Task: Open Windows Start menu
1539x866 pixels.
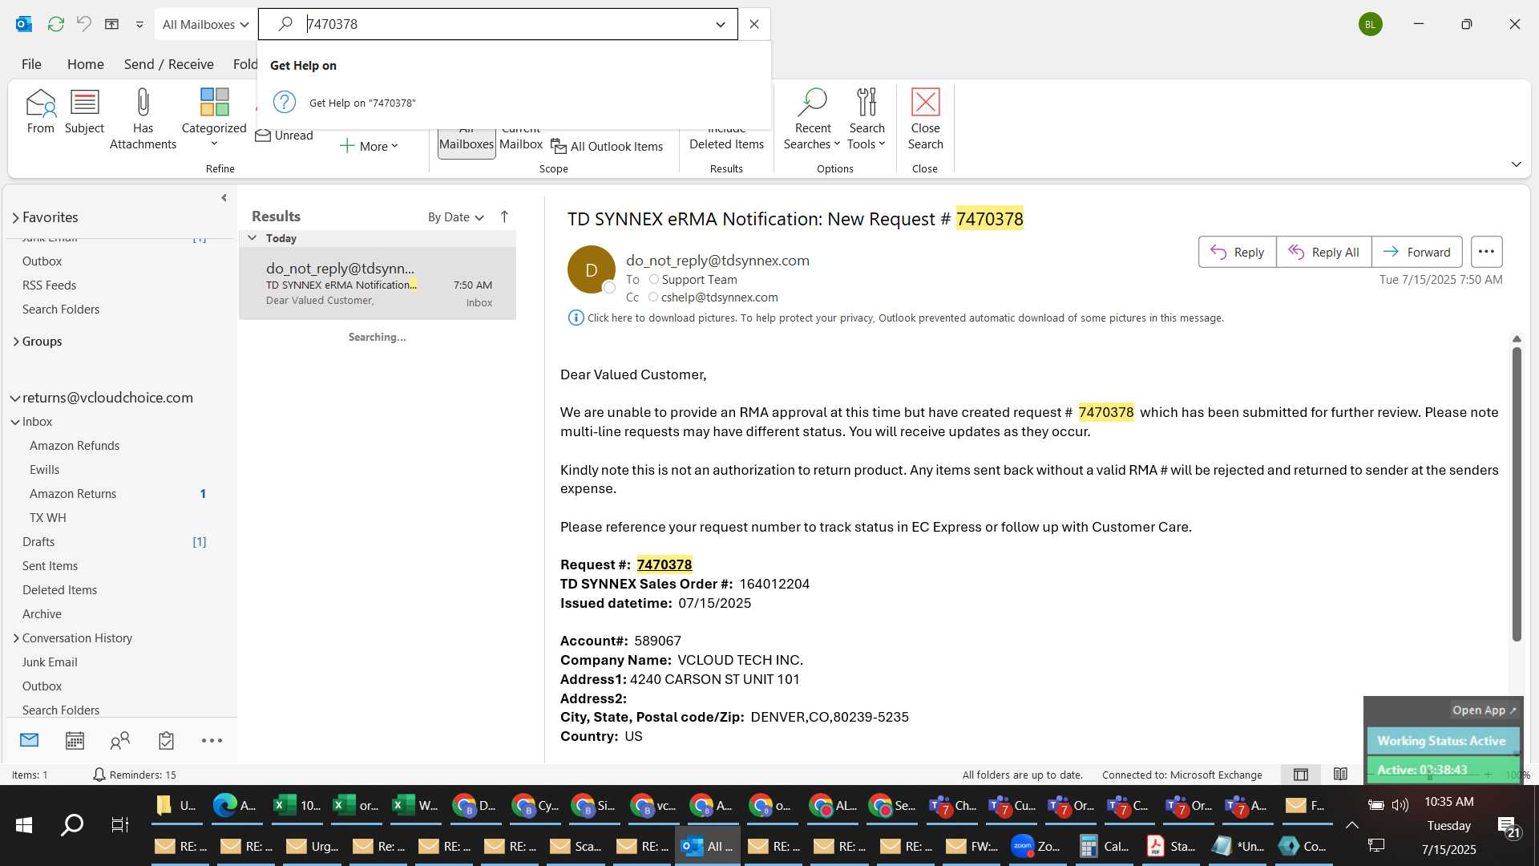Action: click(x=24, y=824)
